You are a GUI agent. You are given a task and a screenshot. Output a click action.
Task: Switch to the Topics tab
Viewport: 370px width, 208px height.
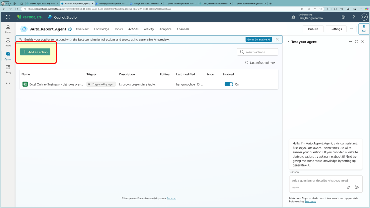point(119,29)
